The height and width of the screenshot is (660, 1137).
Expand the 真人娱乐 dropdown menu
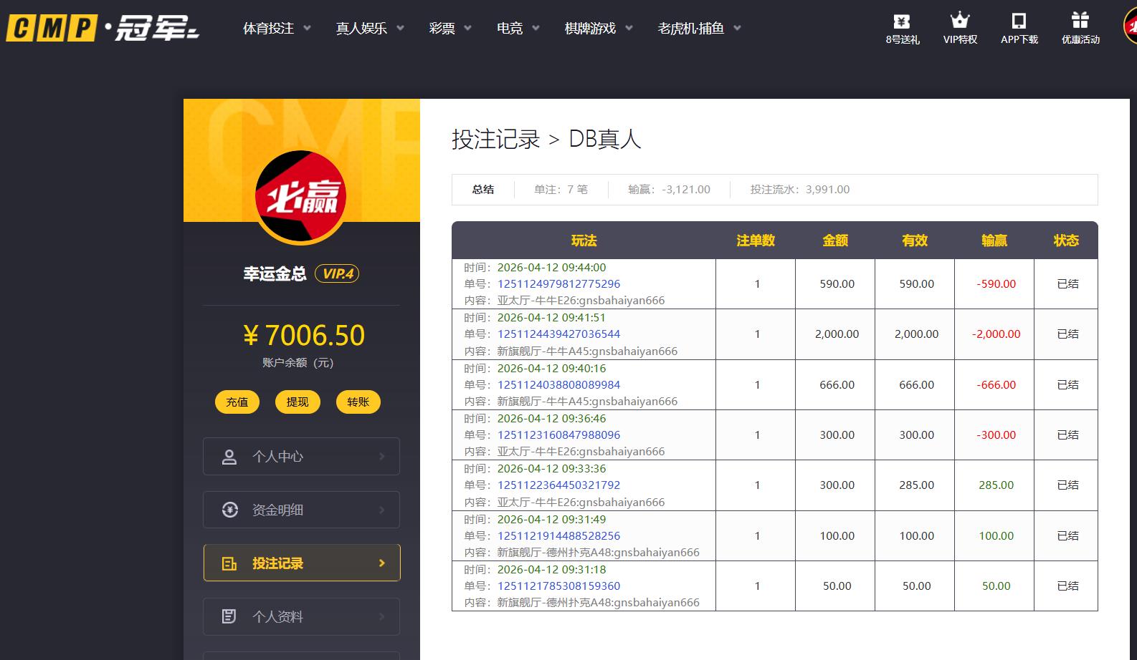370,29
